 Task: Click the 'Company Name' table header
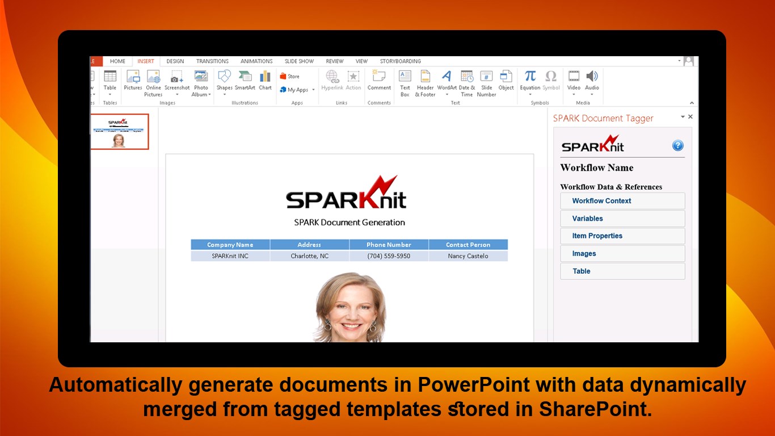pos(230,245)
